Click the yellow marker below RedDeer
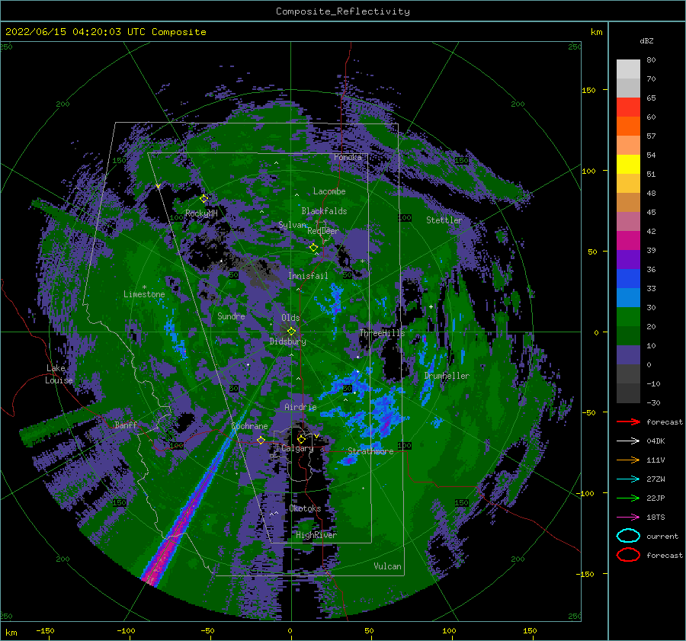Screen dimensions: 686x641 tap(313, 248)
